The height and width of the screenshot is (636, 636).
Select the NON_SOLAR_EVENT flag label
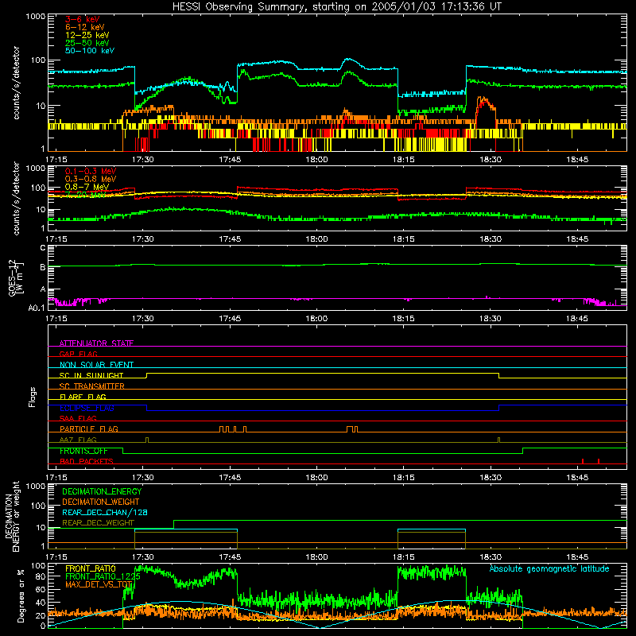coord(96,365)
